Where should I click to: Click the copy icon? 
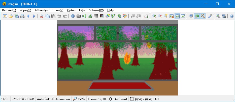pos(48,16)
